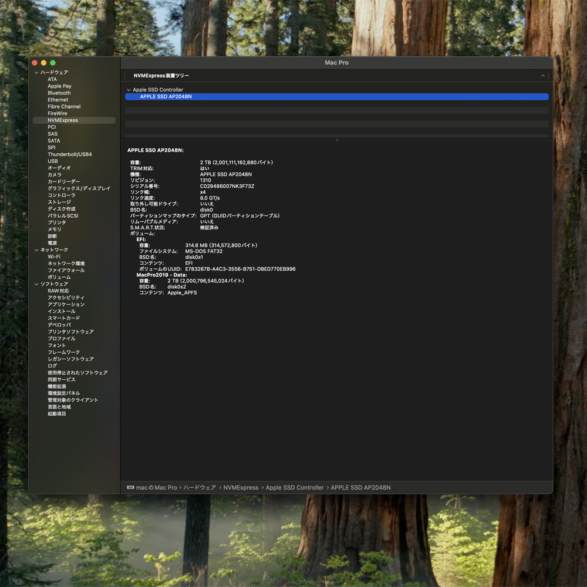This screenshot has width=587, height=587.
Task: Open メモリ in the sidebar
Action: tap(54, 229)
